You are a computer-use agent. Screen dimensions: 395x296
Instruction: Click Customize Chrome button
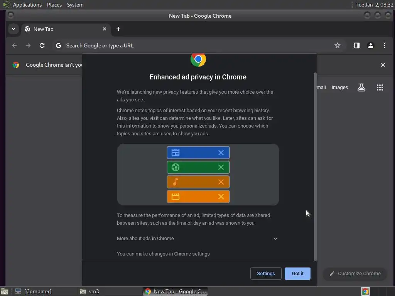click(355, 273)
